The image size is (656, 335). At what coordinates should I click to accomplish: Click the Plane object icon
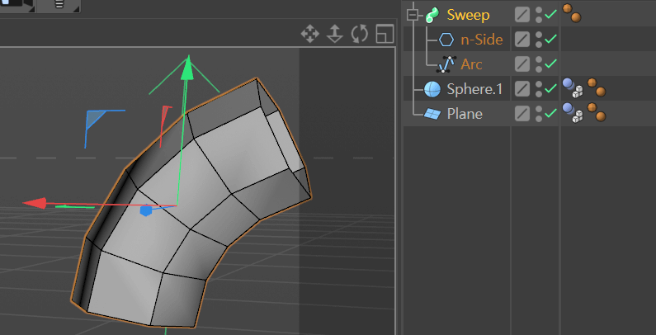point(432,114)
